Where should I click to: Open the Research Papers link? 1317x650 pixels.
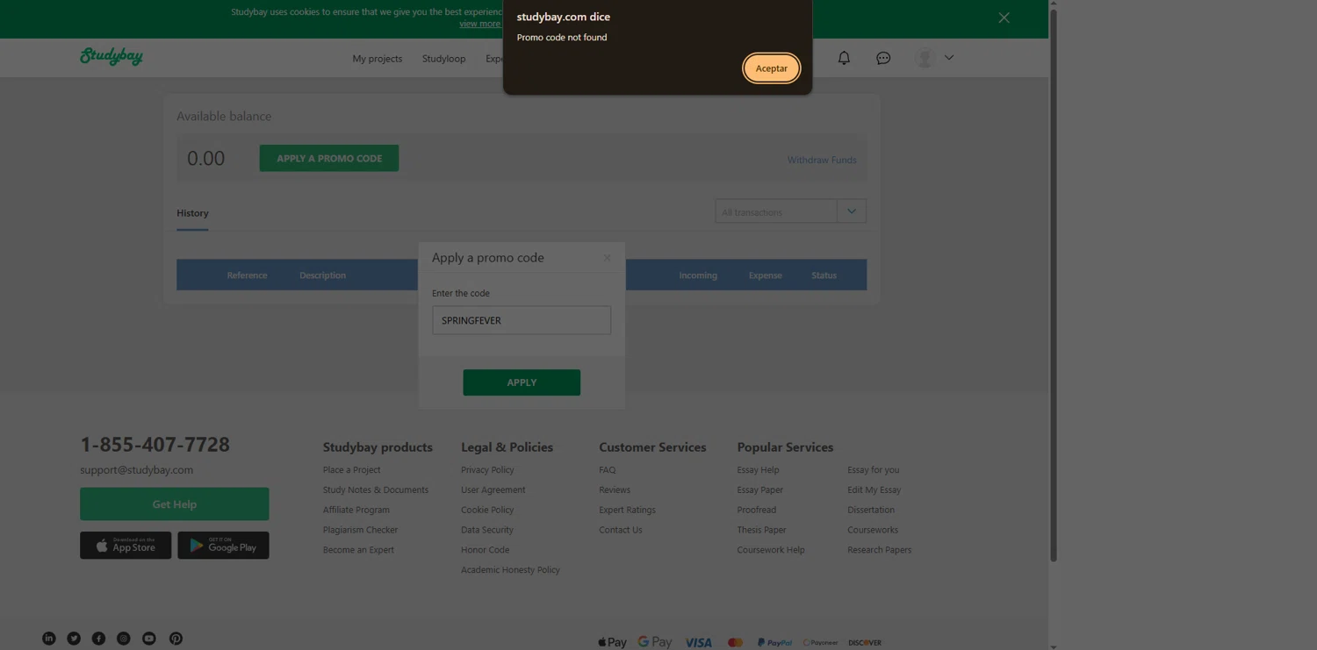tap(879, 550)
